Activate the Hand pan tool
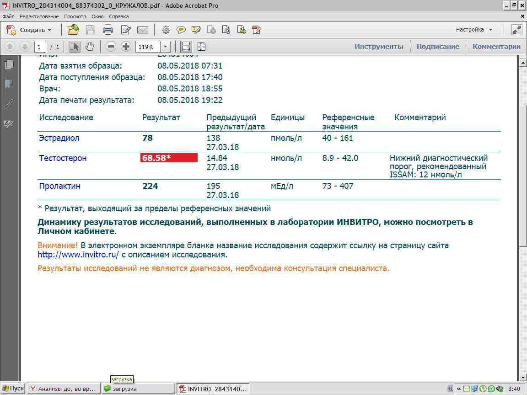This screenshot has height=395, width=527. click(x=90, y=47)
